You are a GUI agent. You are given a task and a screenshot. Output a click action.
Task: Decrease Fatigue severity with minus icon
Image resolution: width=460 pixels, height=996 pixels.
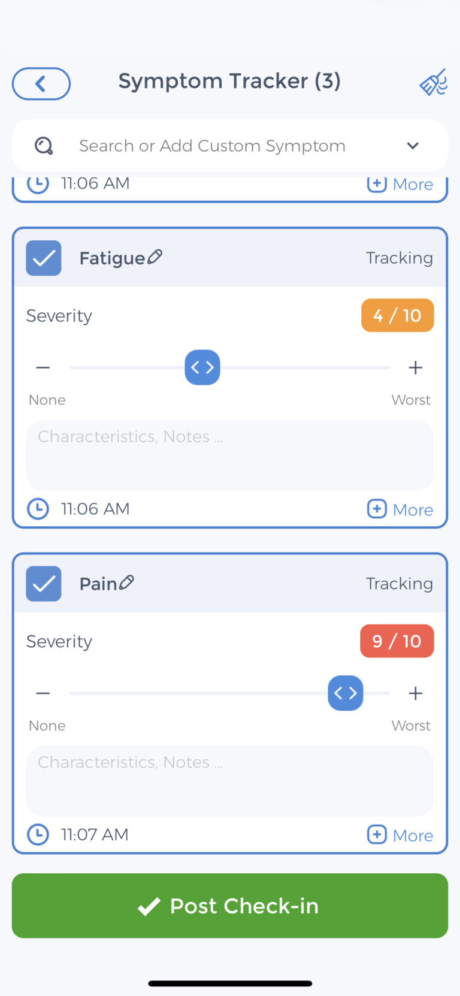43,367
